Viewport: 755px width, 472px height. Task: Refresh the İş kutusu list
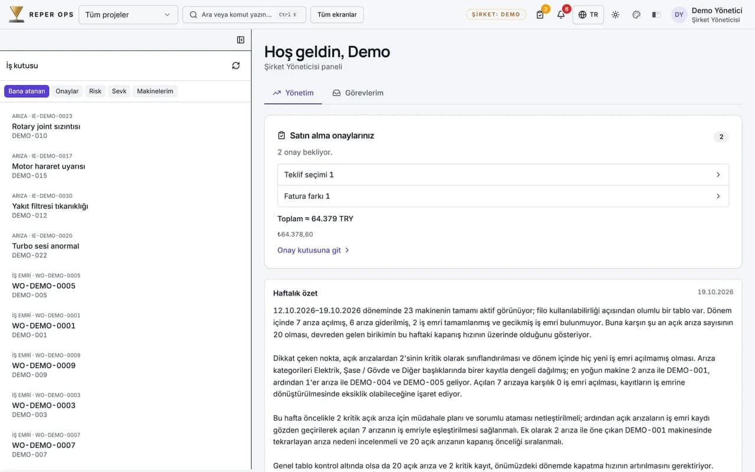pos(236,65)
